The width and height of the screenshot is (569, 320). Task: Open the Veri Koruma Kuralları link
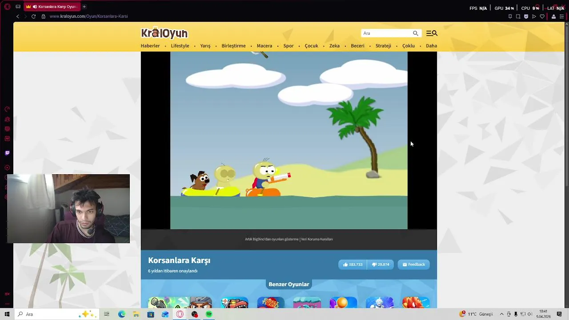point(317,239)
